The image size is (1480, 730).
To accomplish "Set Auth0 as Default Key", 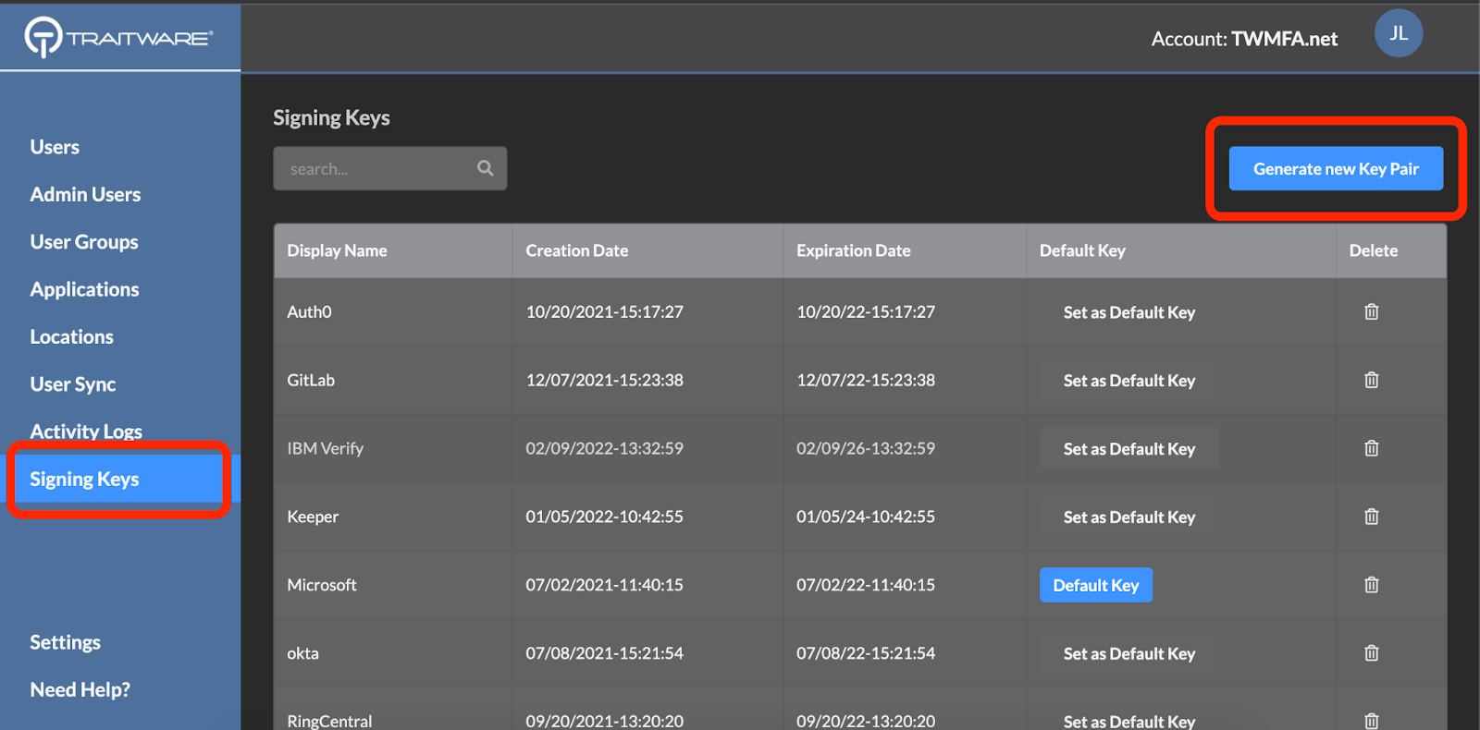I will (1129, 312).
